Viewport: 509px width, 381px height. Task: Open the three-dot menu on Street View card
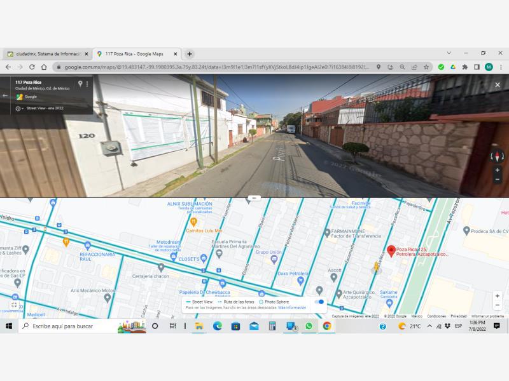click(87, 84)
